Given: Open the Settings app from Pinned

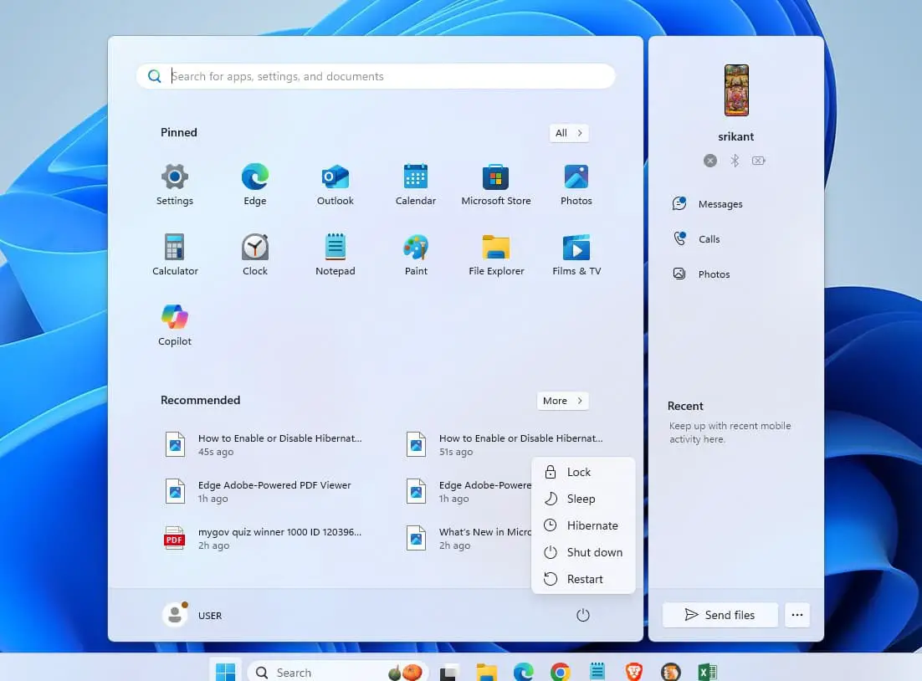Looking at the screenshot, I should click(x=174, y=184).
